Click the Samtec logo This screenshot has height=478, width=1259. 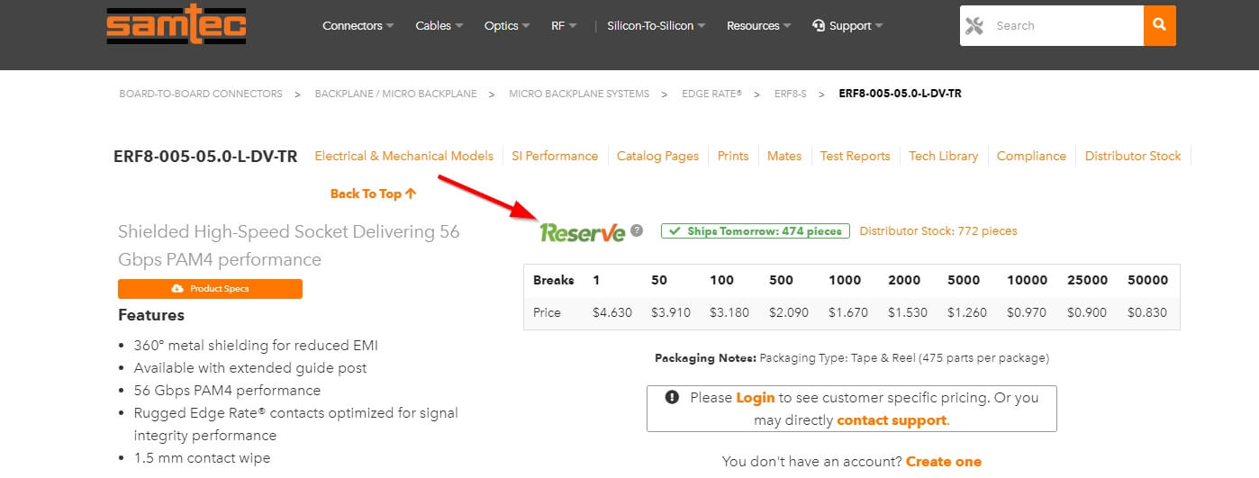176,25
